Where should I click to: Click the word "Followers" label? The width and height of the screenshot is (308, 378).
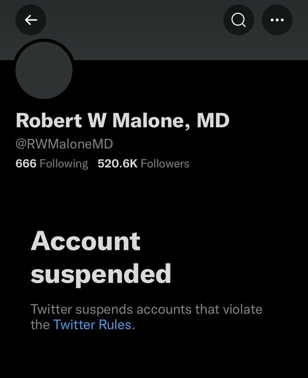(165, 163)
